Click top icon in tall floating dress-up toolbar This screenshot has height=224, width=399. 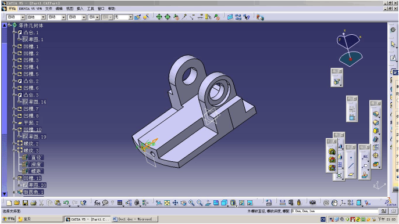tap(376, 114)
